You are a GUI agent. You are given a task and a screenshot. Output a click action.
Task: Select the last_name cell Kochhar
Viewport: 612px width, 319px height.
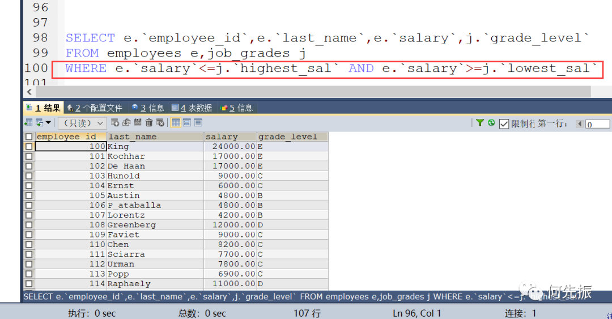point(155,156)
